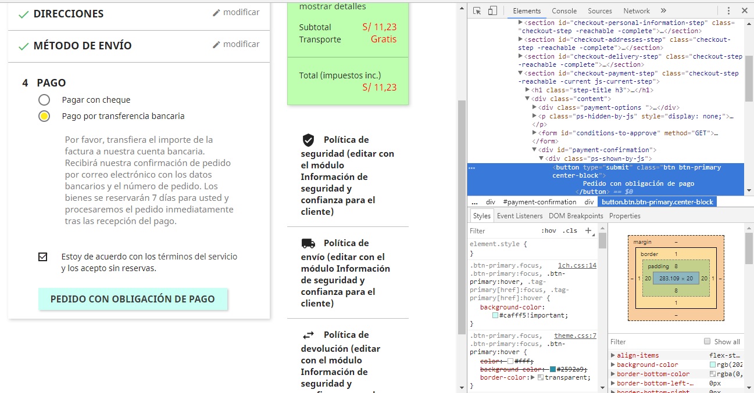Open the DevTools three-dot options menu

pos(729,10)
